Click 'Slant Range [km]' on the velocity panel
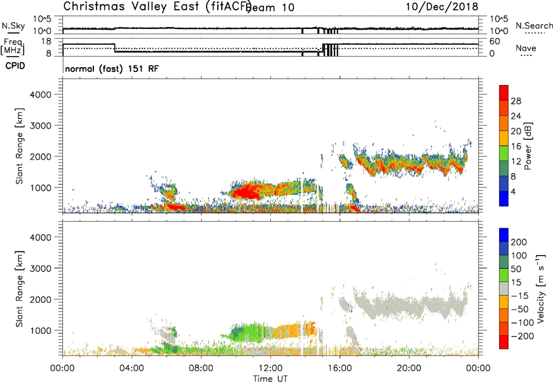Image resolution: width=553 pixels, height=383 pixels. [x=19, y=289]
